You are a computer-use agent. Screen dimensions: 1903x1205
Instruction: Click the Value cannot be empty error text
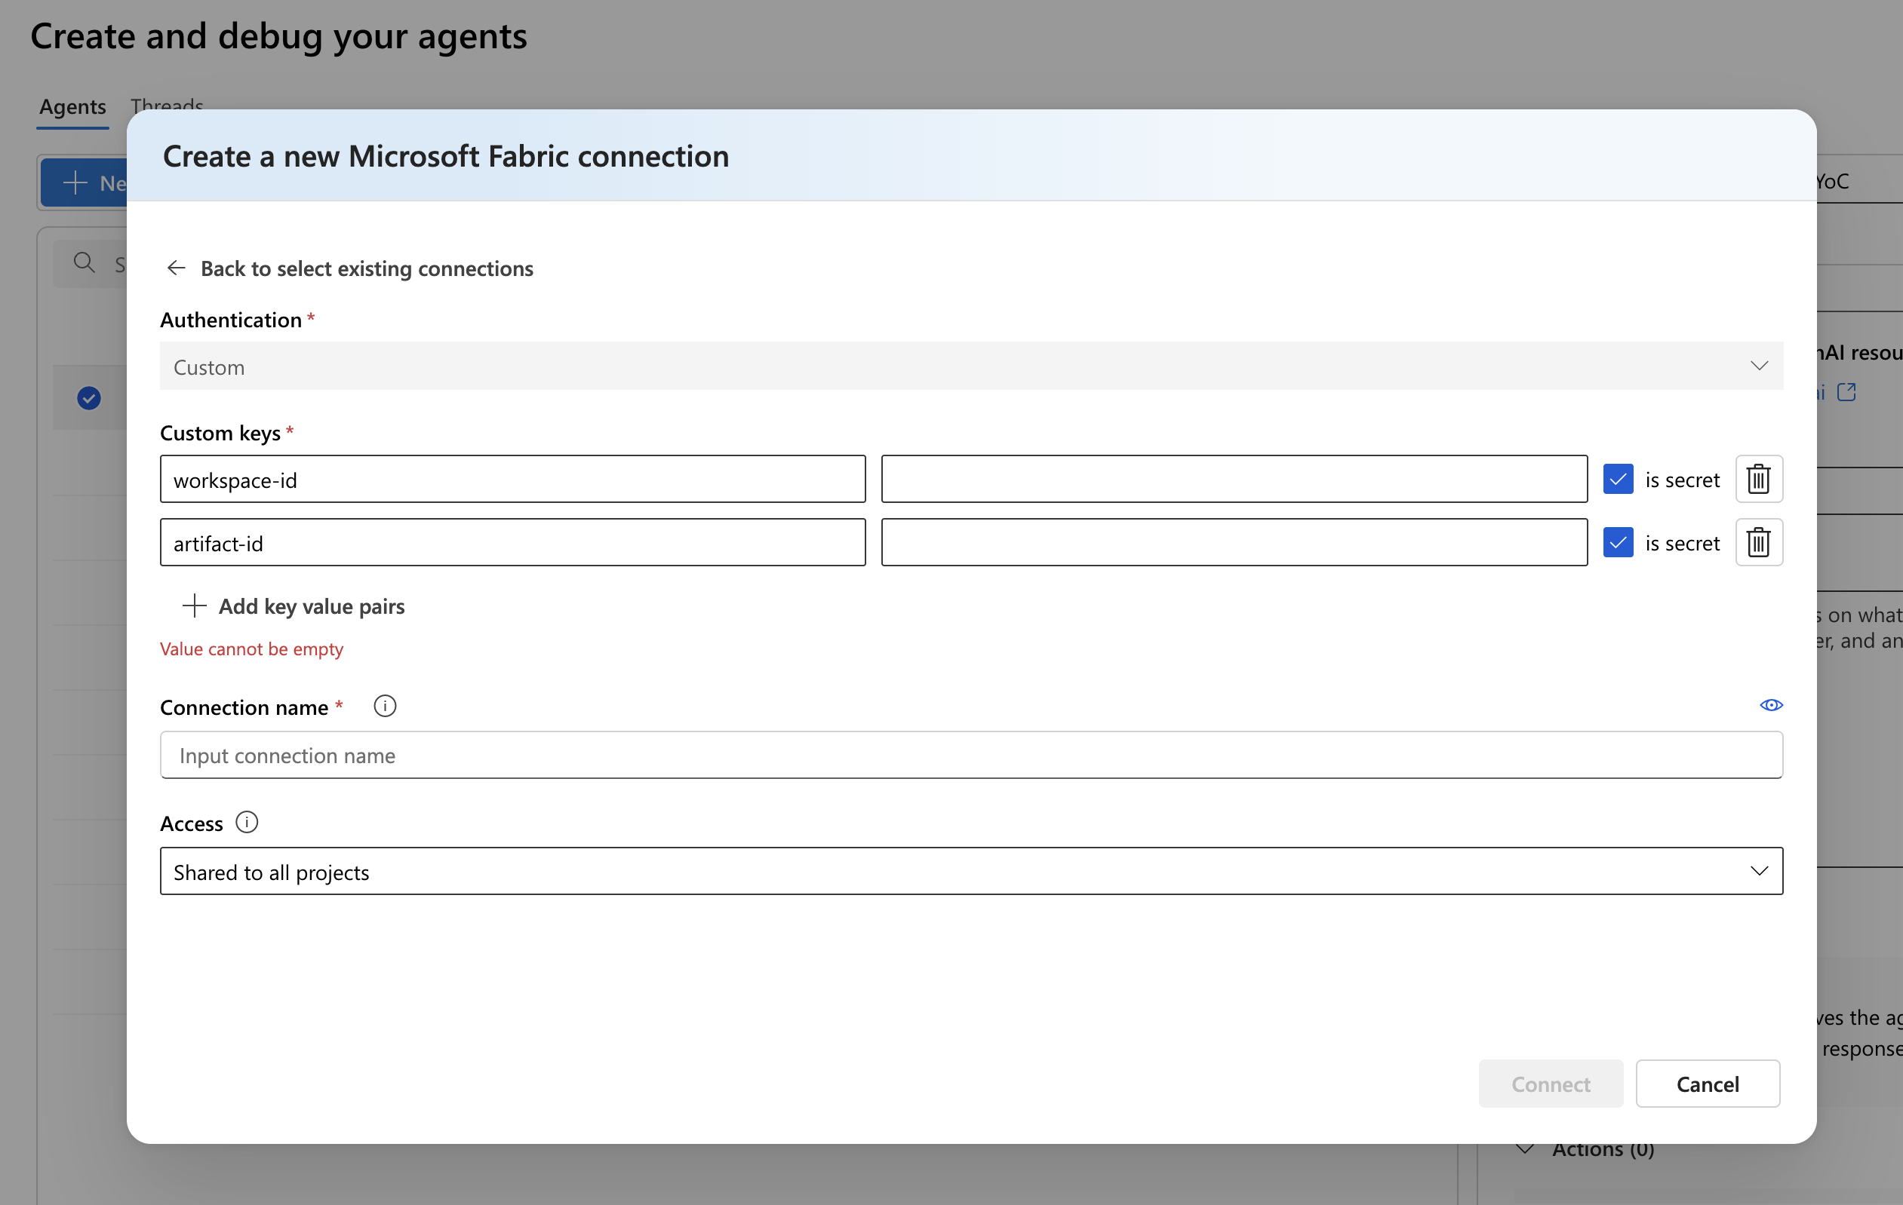[x=251, y=649]
